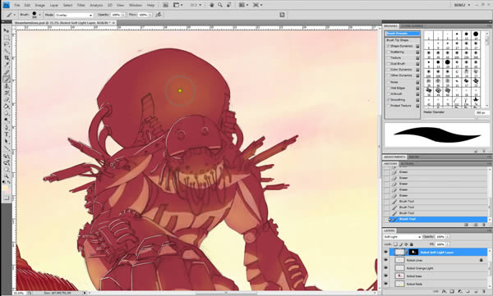The height and width of the screenshot is (296, 493).
Task: Enable the Color Dynamics checkbox
Action: tap(389, 70)
